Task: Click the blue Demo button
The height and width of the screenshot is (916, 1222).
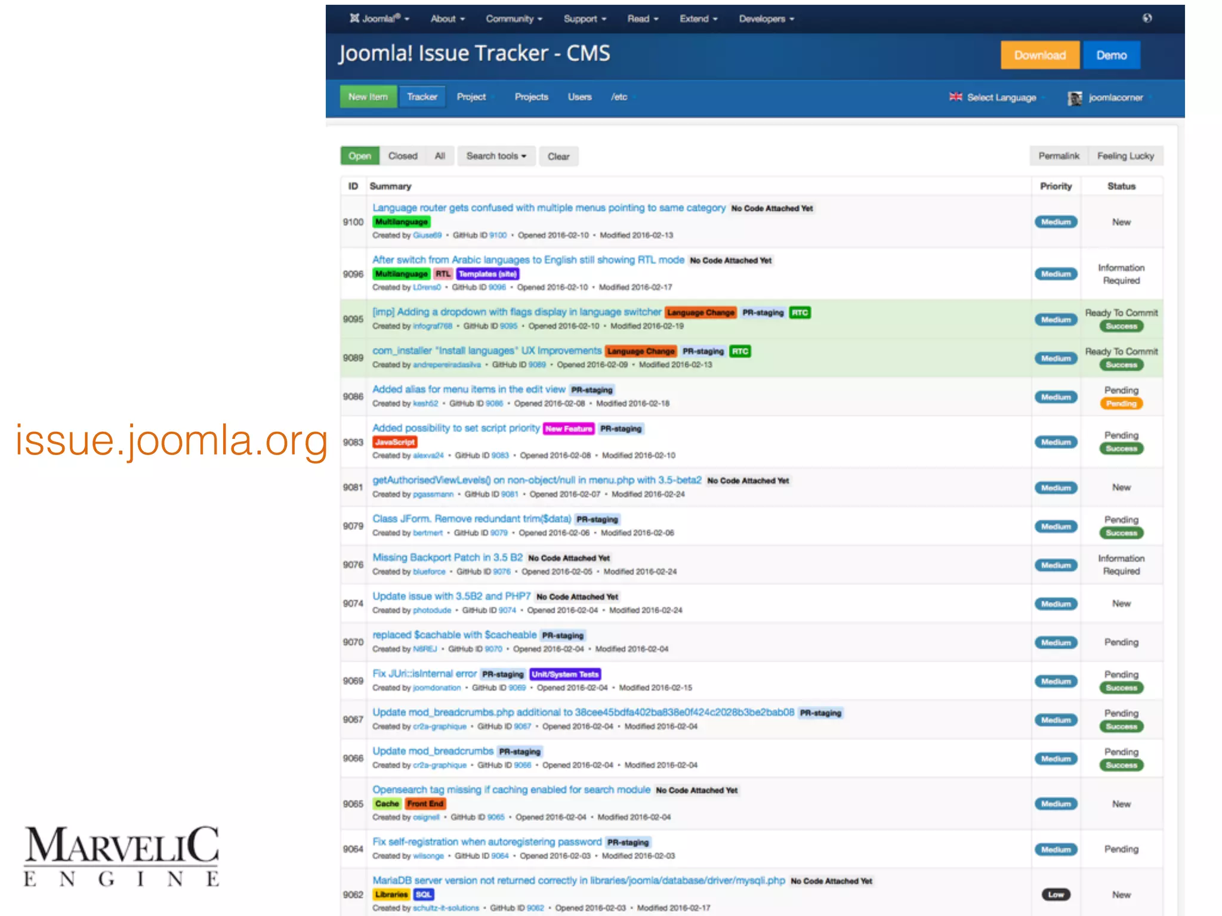Action: click(1112, 55)
